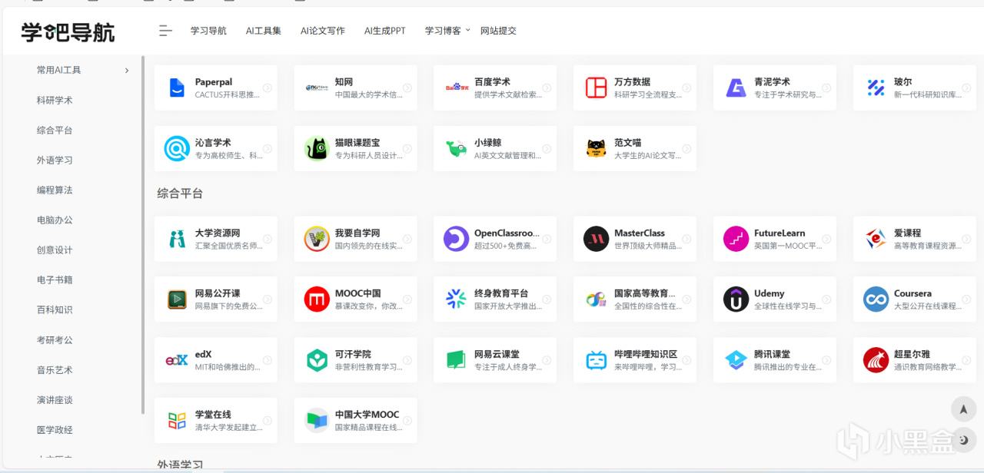This screenshot has width=984, height=473.
Task: Select 电子书籍 in the sidebar
Action: pyautogui.click(x=55, y=280)
